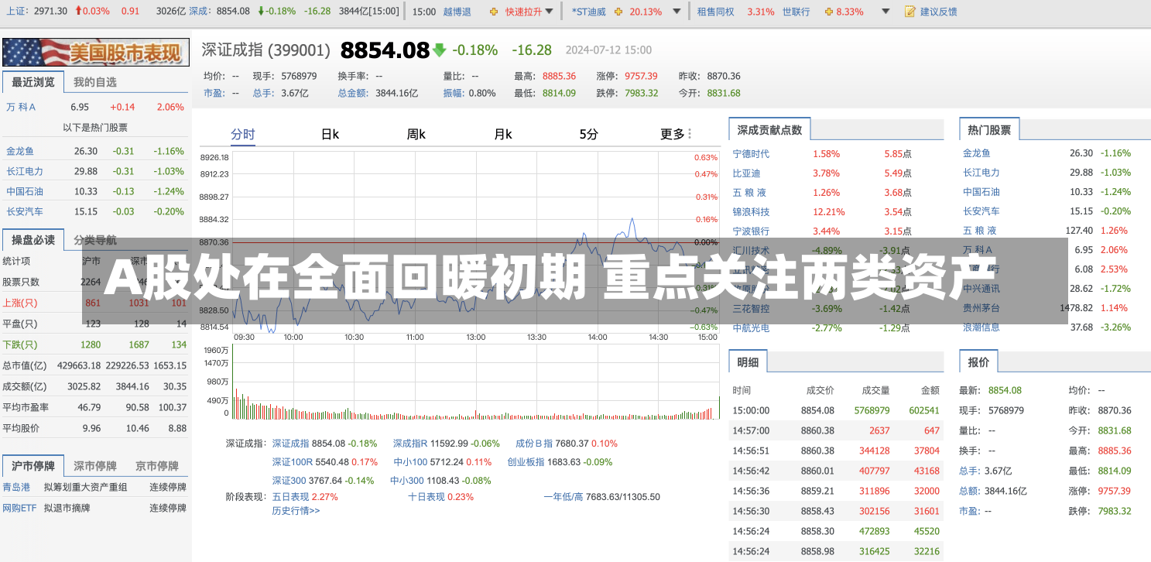The height and width of the screenshot is (562, 1151).
Task: Select the 分时 chart tab
Action: (x=243, y=134)
